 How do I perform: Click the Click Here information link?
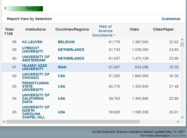(178, 136)
